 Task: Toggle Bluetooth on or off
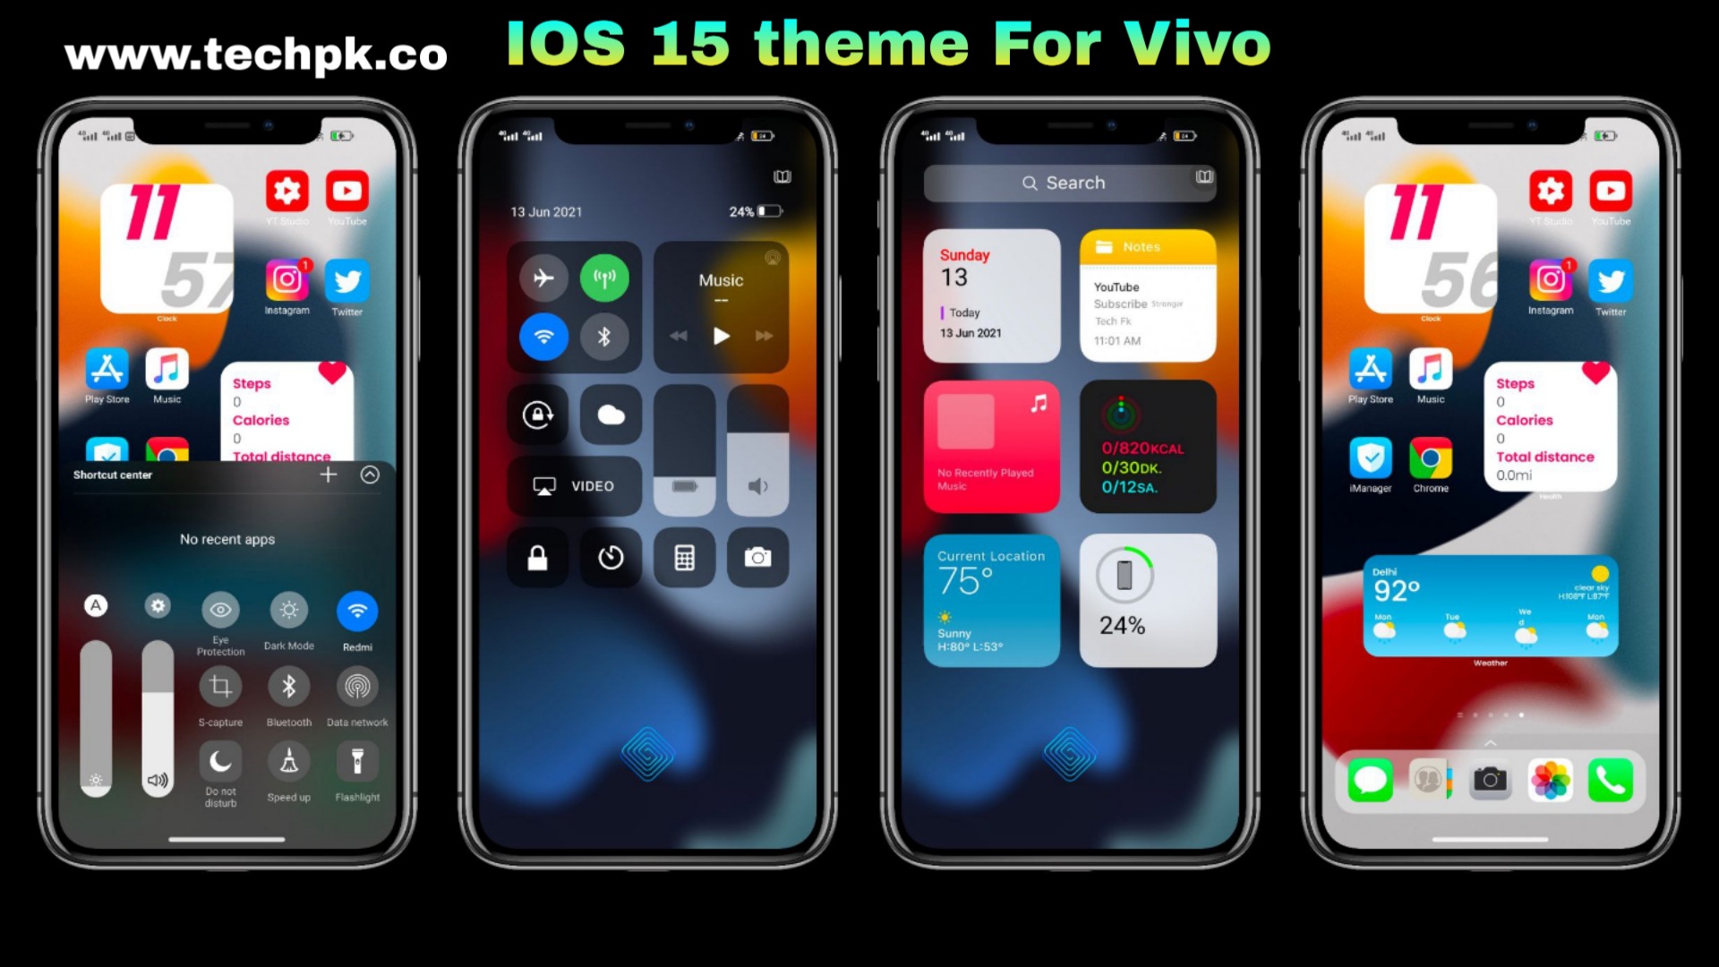[x=603, y=334]
